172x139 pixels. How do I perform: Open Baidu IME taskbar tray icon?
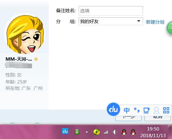65,131
